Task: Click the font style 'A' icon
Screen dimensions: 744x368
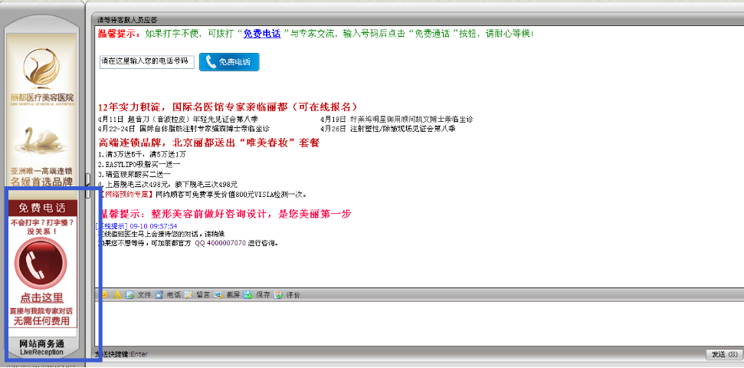Action: (x=116, y=294)
